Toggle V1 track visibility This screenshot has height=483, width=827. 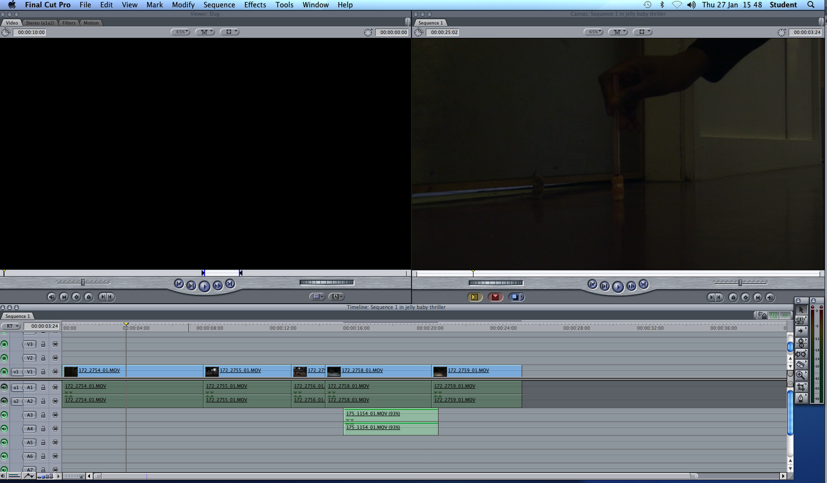(x=5, y=371)
